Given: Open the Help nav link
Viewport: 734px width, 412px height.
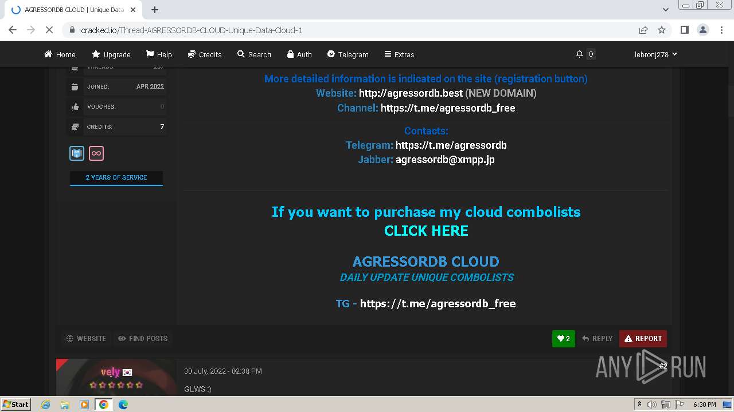Looking at the screenshot, I should (159, 54).
